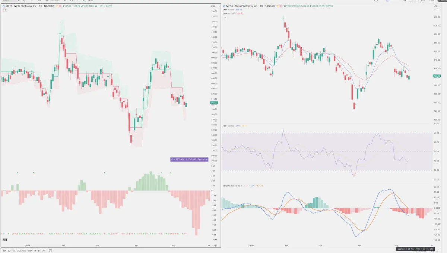Collapse the left chart indicator legend showing 3

coord(5,10)
